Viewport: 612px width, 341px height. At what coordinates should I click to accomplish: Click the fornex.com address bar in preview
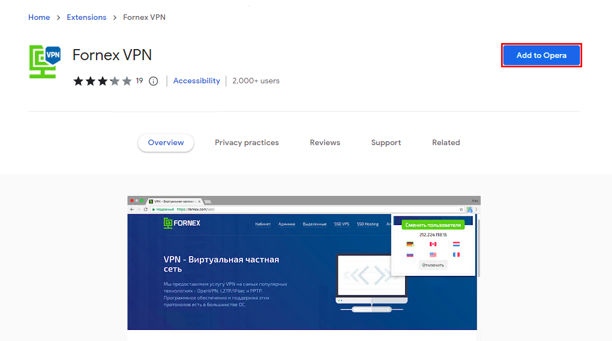tap(307, 210)
